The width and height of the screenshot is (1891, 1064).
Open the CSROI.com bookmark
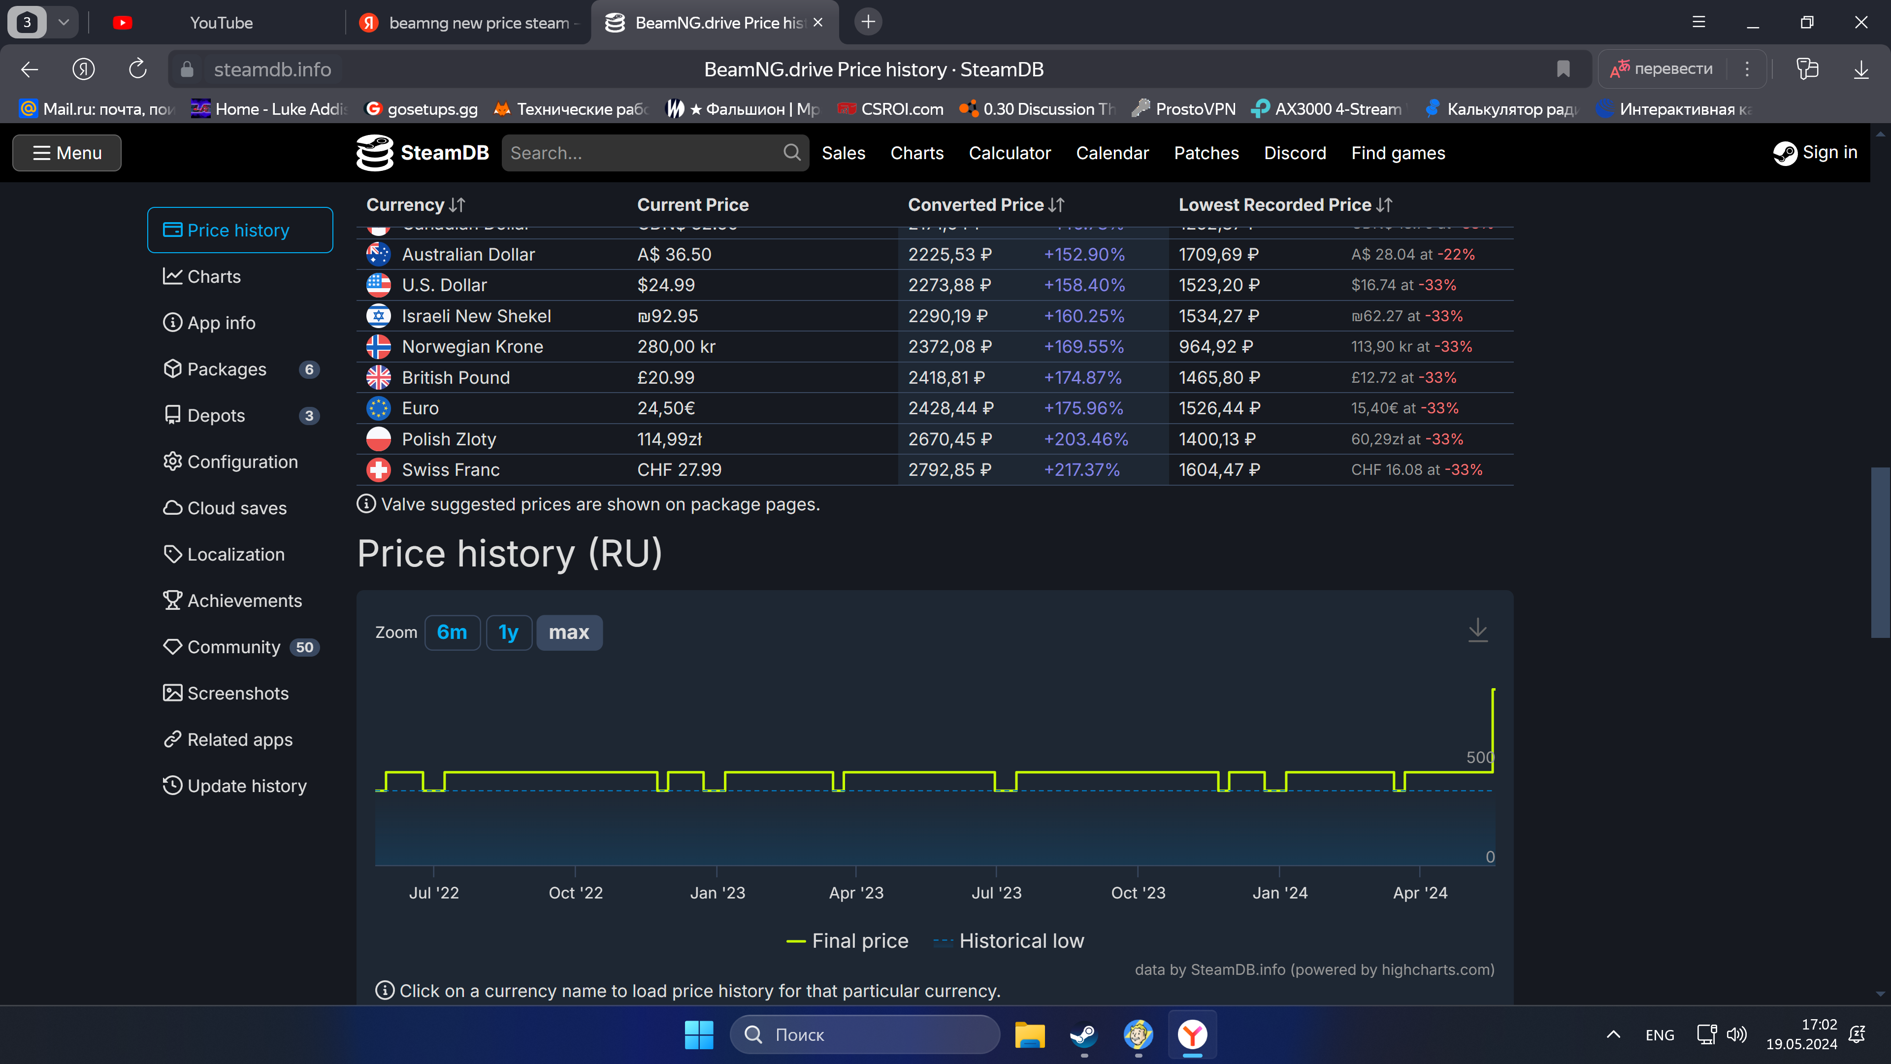[890, 109]
